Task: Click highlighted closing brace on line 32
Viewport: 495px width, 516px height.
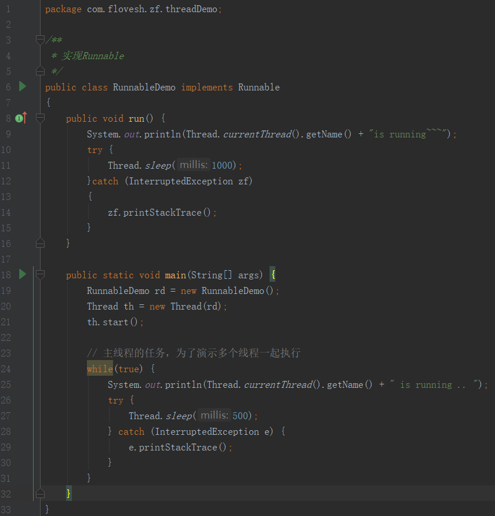Action: coord(68,493)
